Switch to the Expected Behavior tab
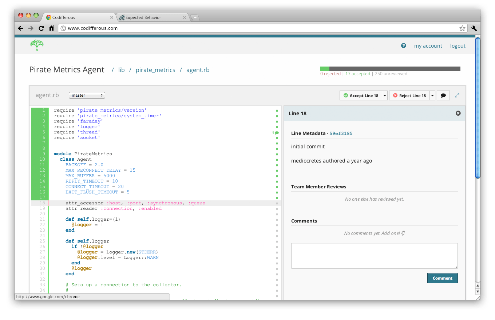 pos(153,17)
